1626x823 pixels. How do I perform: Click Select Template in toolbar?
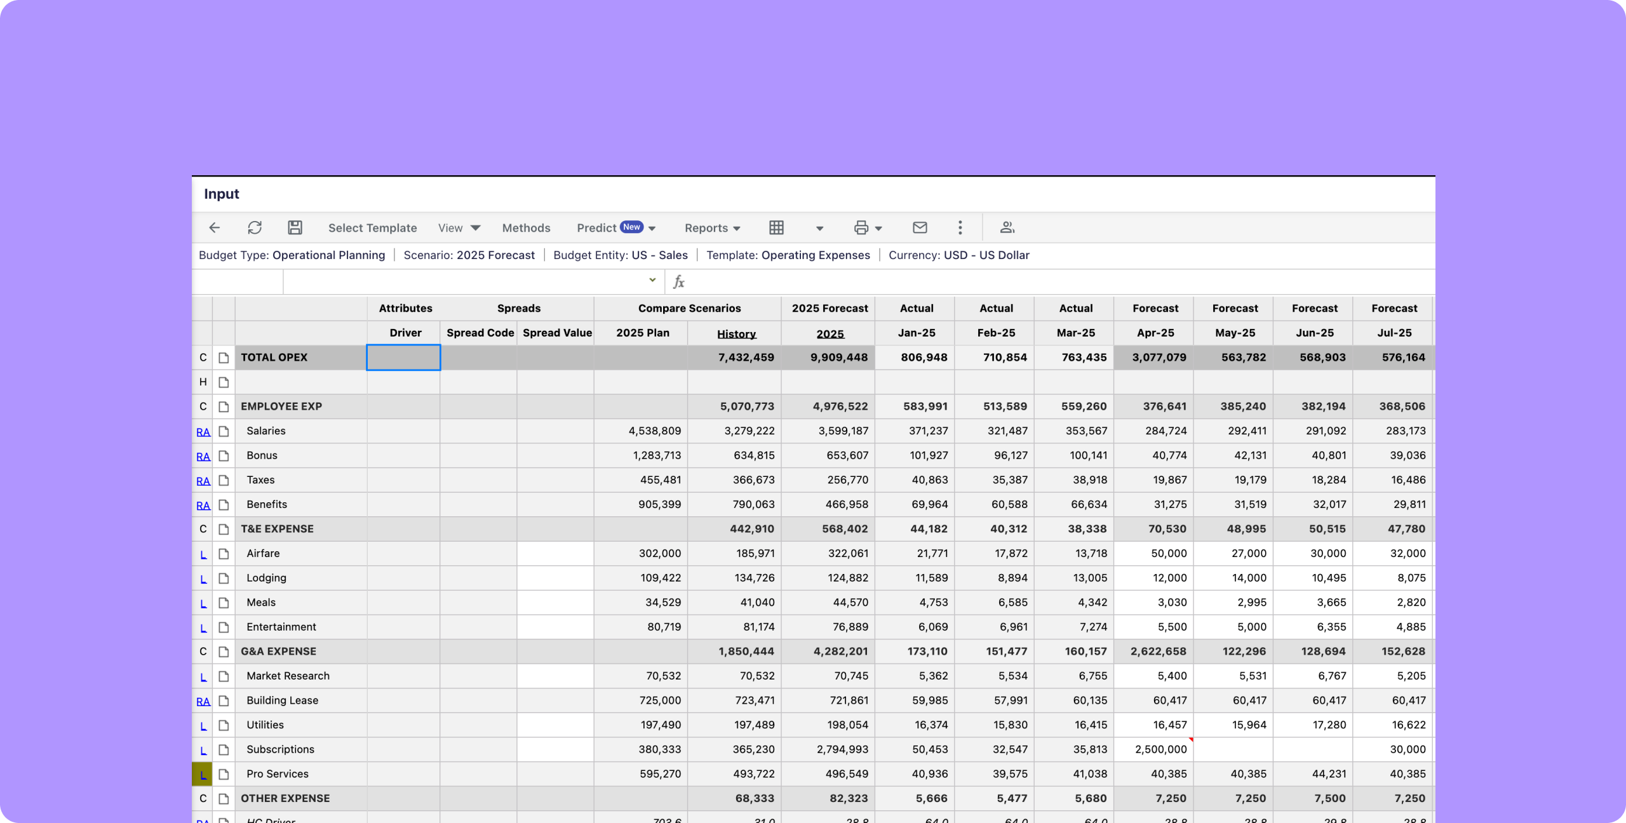372,228
